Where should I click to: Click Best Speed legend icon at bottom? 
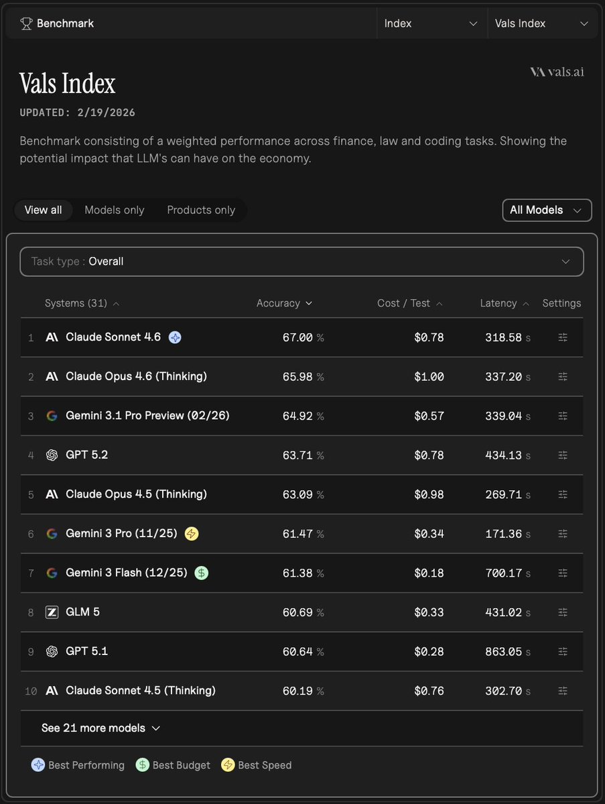point(228,765)
